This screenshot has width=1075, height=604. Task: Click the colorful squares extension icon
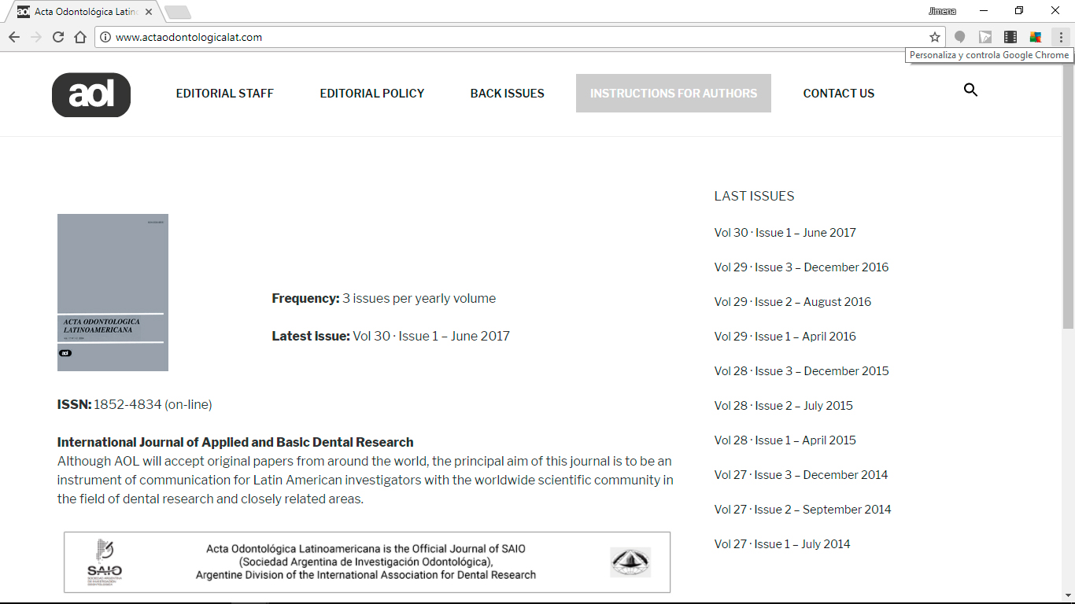(x=1036, y=37)
